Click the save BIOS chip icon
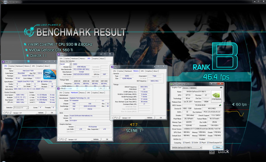 tap(220, 105)
